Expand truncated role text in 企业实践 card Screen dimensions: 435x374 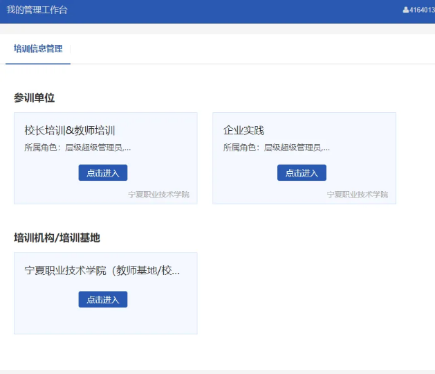(x=277, y=148)
